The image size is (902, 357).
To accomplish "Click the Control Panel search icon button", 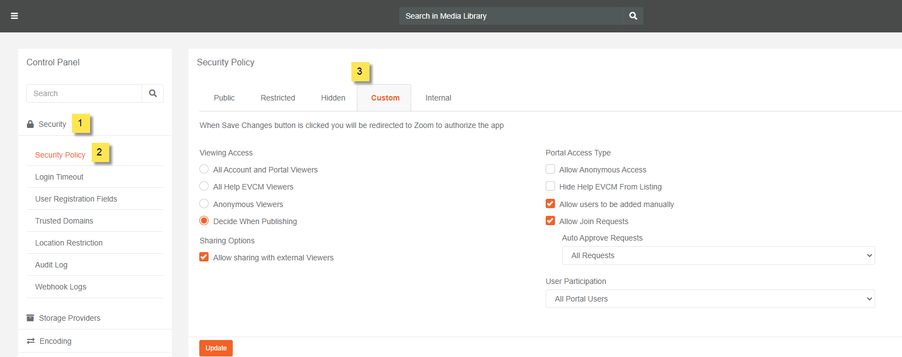I will [x=153, y=93].
